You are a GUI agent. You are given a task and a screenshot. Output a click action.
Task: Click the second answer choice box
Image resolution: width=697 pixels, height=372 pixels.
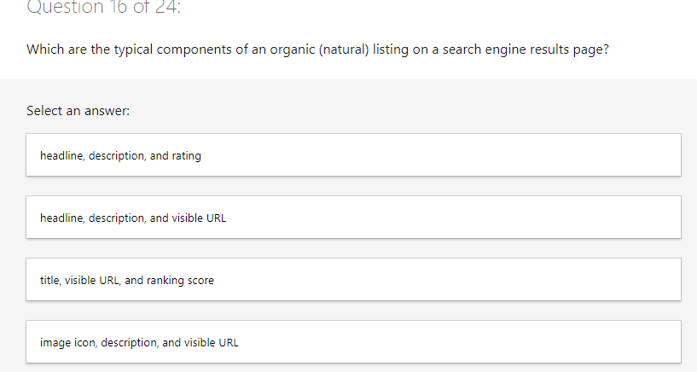[353, 218]
